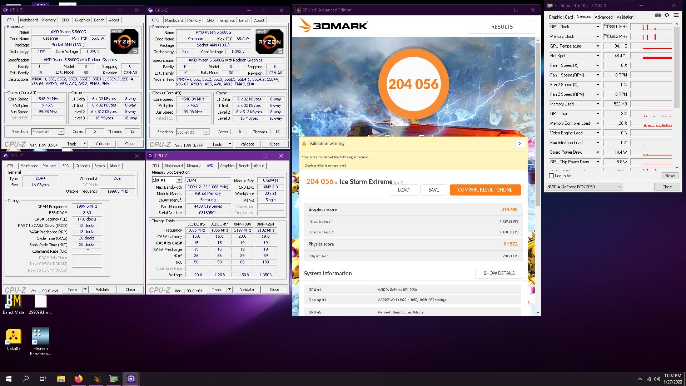Image resolution: width=686 pixels, height=386 pixels.
Task: Open the network tray icon
Action: pyautogui.click(x=648, y=379)
